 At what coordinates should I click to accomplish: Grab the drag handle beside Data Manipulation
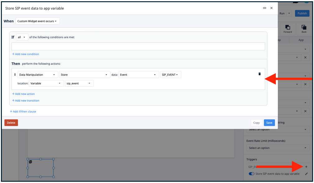click(15, 75)
